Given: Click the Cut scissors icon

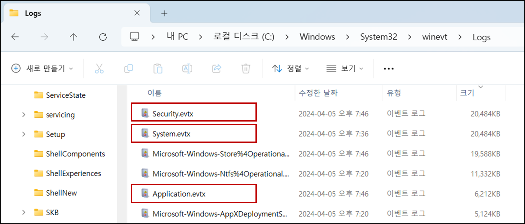Looking at the screenshot, I should pos(99,68).
